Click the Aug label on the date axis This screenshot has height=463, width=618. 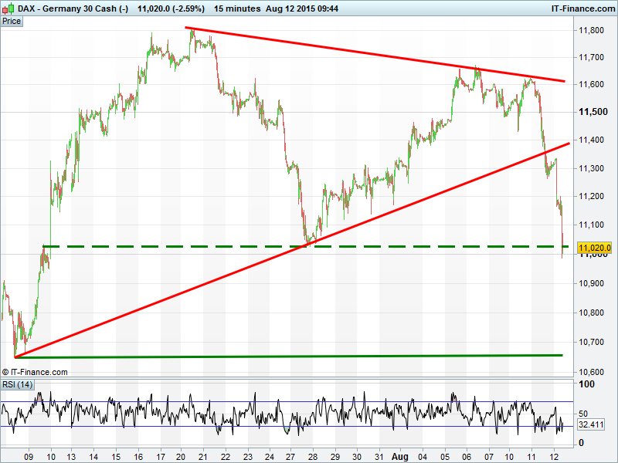pos(401,456)
